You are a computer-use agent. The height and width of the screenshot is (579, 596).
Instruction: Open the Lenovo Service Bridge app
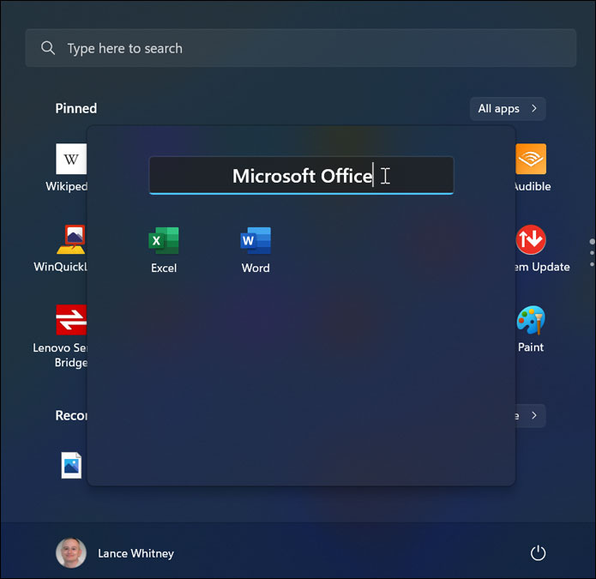pyautogui.click(x=71, y=320)
